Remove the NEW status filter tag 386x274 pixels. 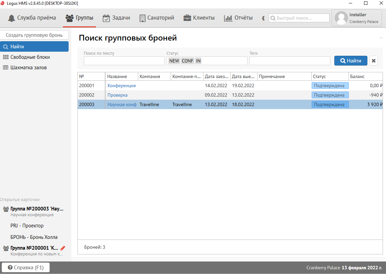click(174, 61)
